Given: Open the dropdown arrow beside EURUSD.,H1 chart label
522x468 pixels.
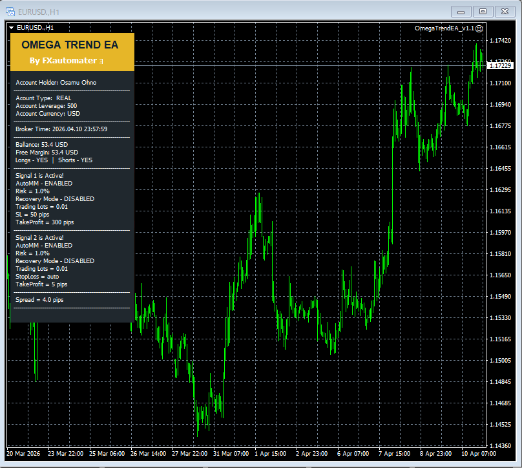Looking at the screenshot, I should click(x=11, y=28).
